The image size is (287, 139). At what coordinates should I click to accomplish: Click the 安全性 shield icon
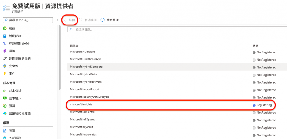pos(5,66)
